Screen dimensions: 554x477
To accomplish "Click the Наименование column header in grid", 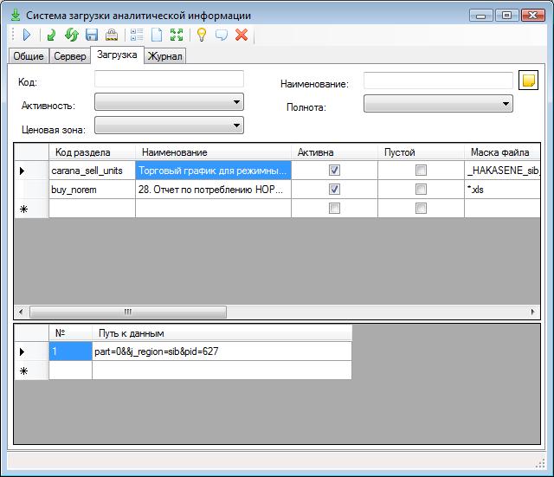I will (213, 152).
